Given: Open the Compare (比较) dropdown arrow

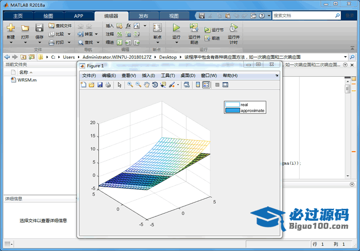Looking at the screenshot, I should tap(69, 34).
